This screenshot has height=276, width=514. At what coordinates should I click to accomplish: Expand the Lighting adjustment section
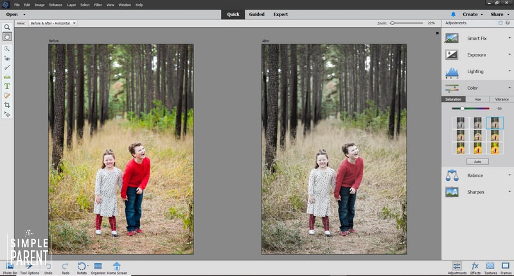[476, 71]
